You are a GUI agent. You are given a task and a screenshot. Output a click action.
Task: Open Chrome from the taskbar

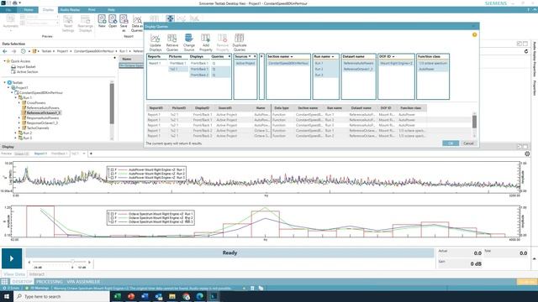pos(186,296)
